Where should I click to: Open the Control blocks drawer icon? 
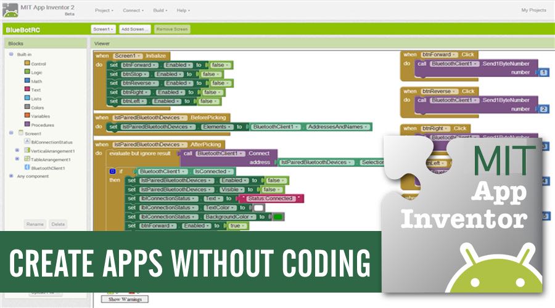(x=27, y=63)
